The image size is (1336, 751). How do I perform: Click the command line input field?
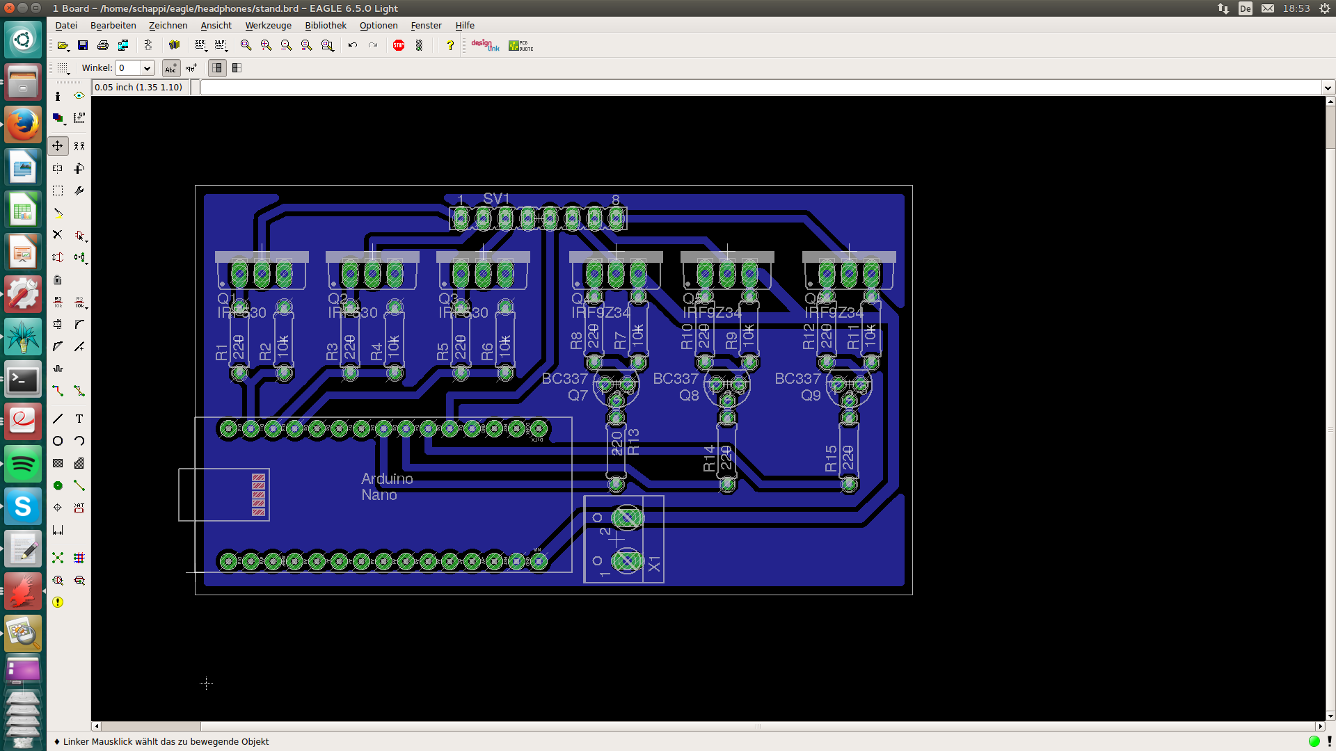coord(761,88)
